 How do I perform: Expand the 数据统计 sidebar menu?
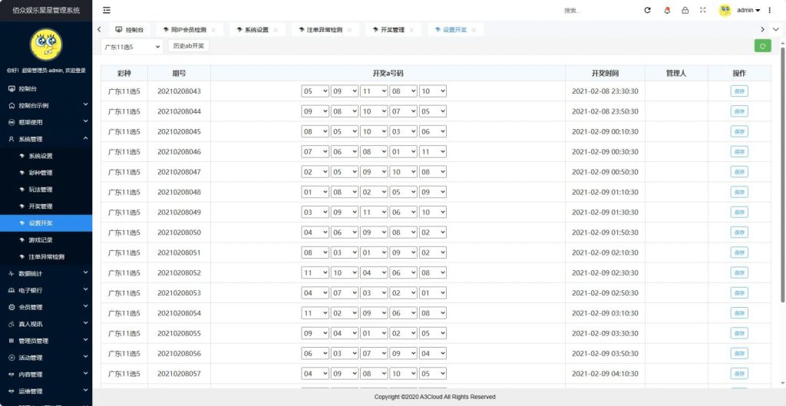pyautogui.click(x=46, y=273)
